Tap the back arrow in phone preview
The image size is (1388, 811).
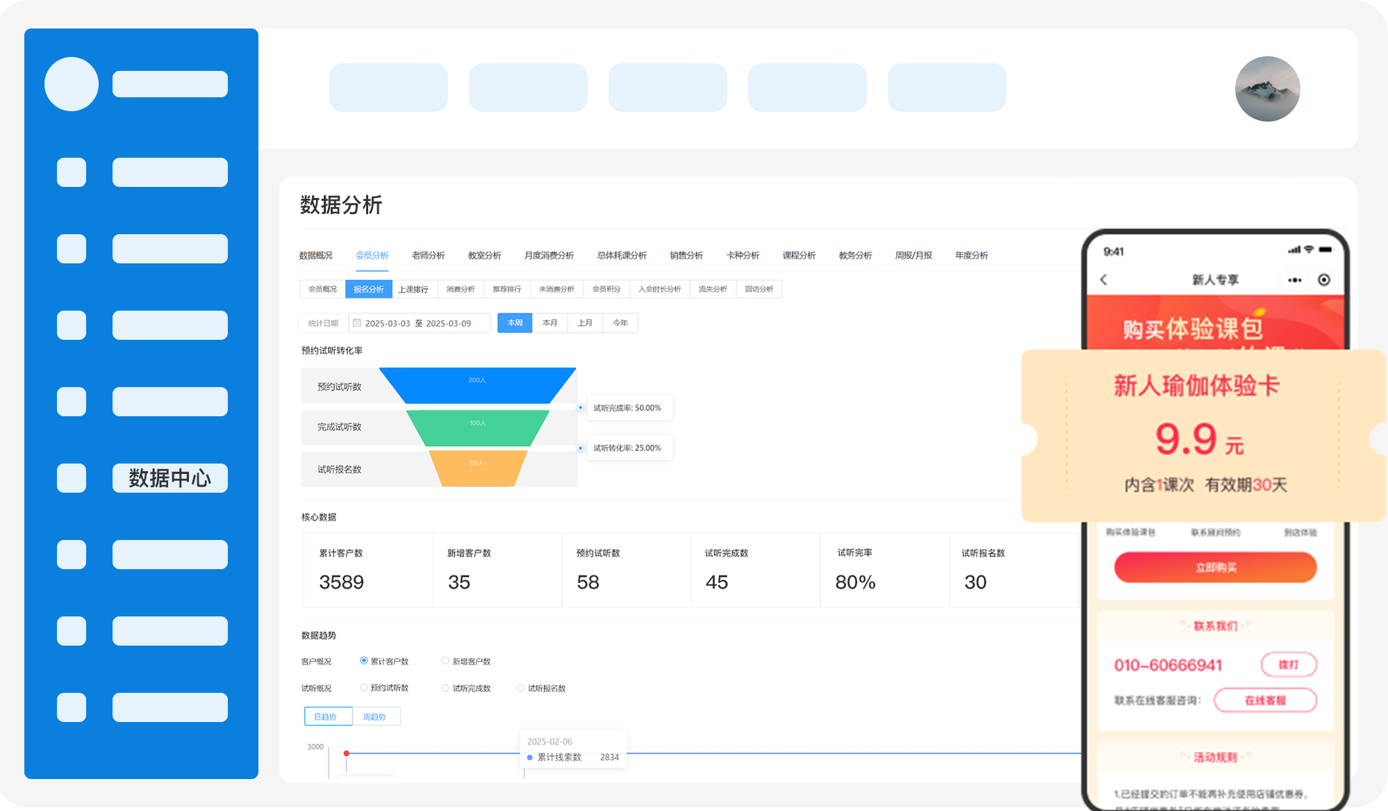(1104, 279)
